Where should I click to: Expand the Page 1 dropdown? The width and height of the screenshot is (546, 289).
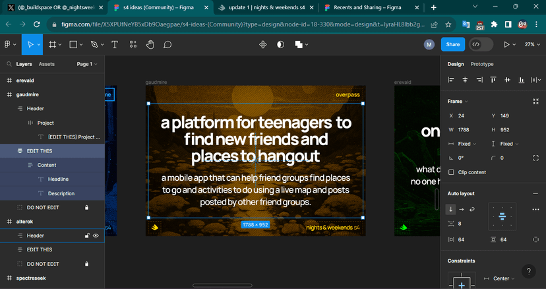86,64
